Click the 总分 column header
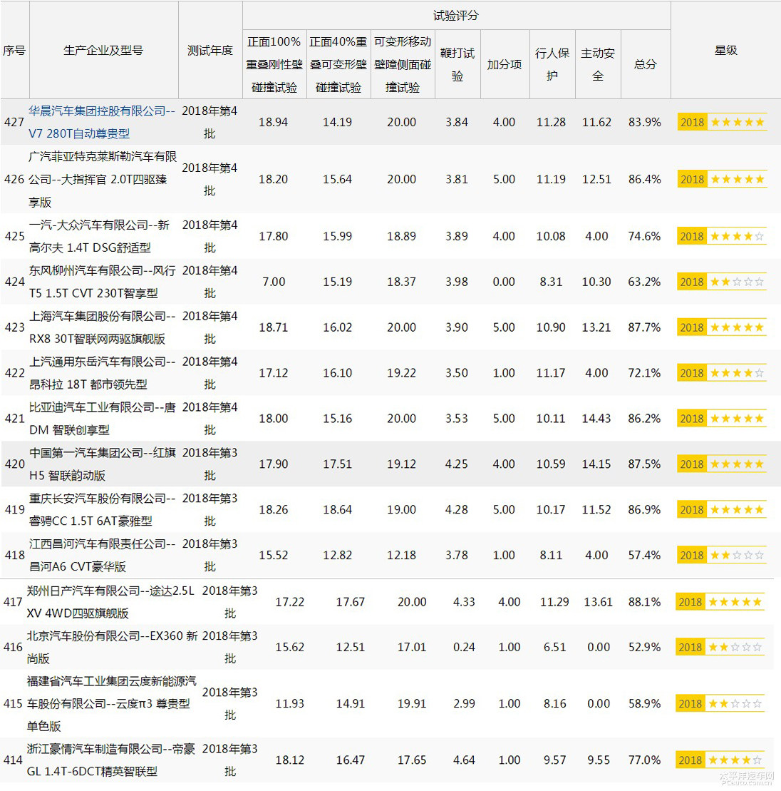The height and width of the screenshot is (791, 781). tap(646, 65)
